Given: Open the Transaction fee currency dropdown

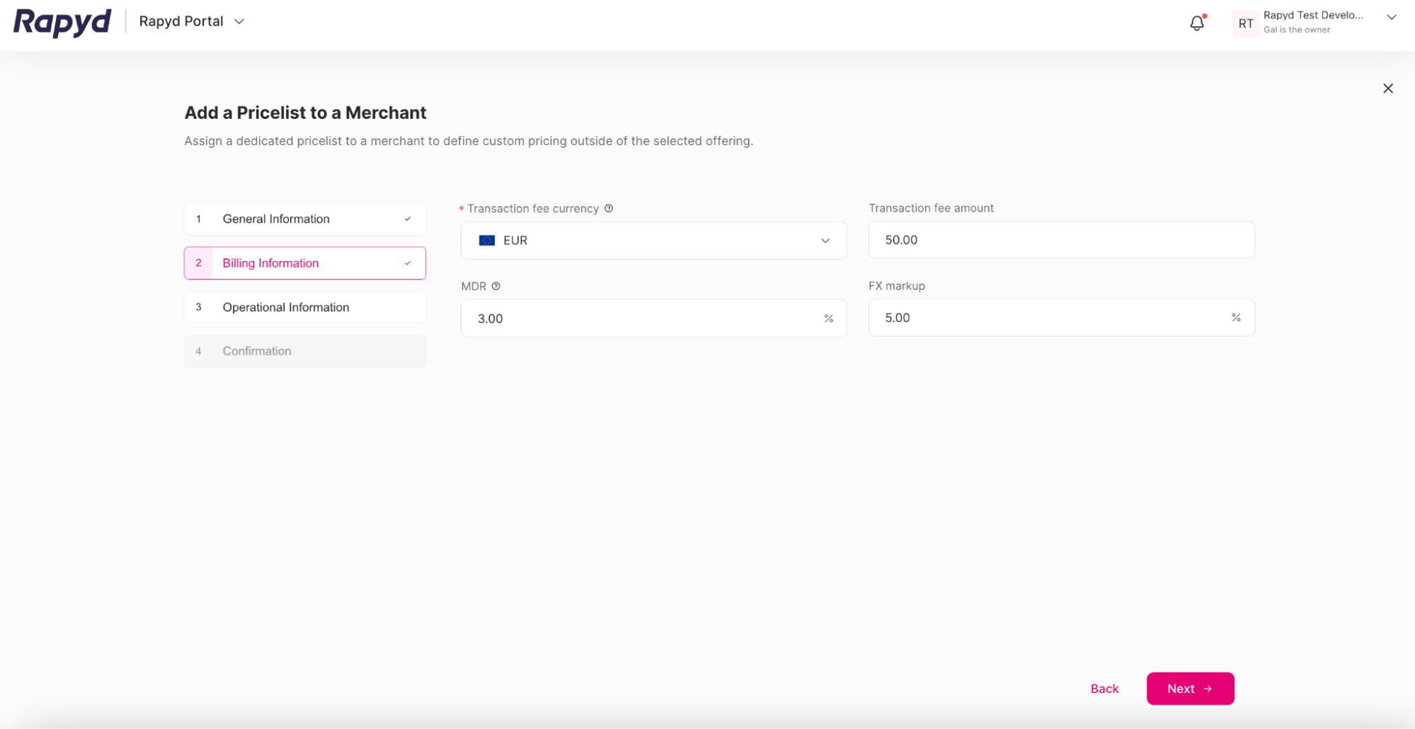Looking at the screenshot, I should pos(654,241).
